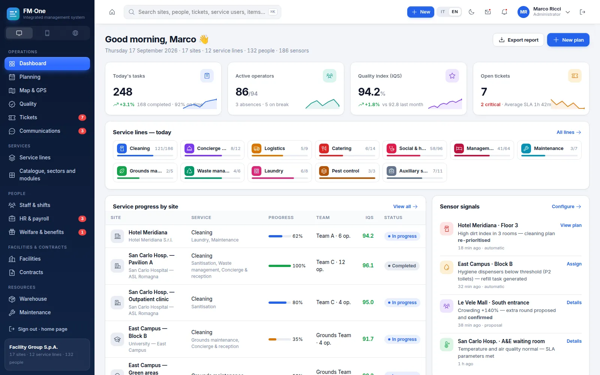
Task: Open Dashboard in sidebar
Action: coord(47,63)
